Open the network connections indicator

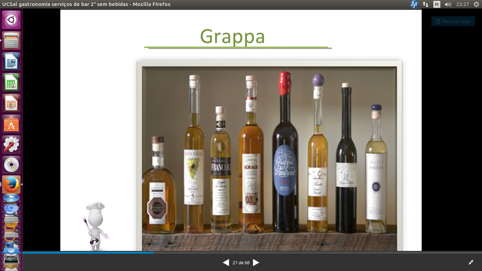[x=426, y=4]
